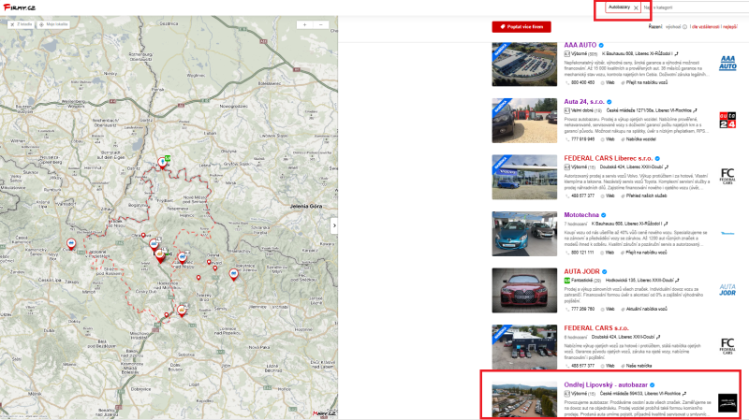The height and width of the screenshot is (420, 749).
Task: Open 'Přejít na nabídku vozů' for AAA AUTO
Action: tap(646, 82)
